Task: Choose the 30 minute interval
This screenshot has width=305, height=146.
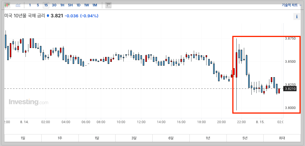Action: point(54,5)
